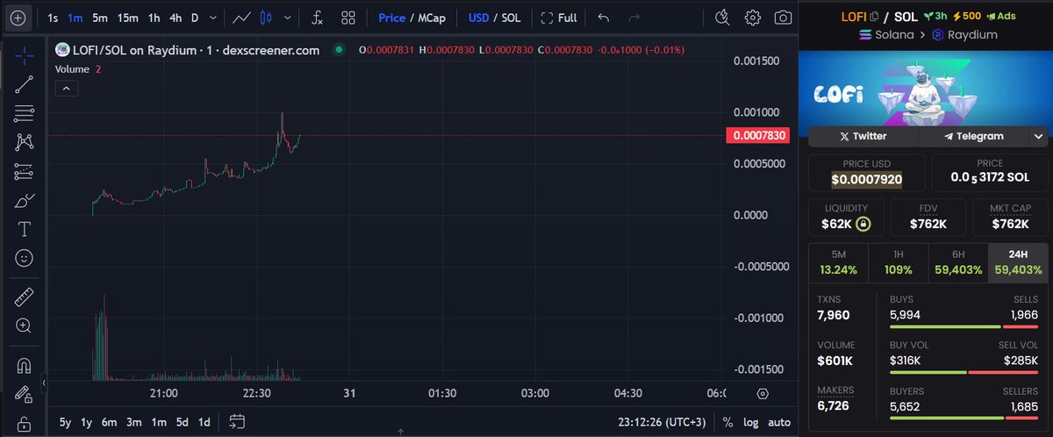Select the text T tool
The width and height of the screenshot is (1053, 437).
click(x=24, y=229)
